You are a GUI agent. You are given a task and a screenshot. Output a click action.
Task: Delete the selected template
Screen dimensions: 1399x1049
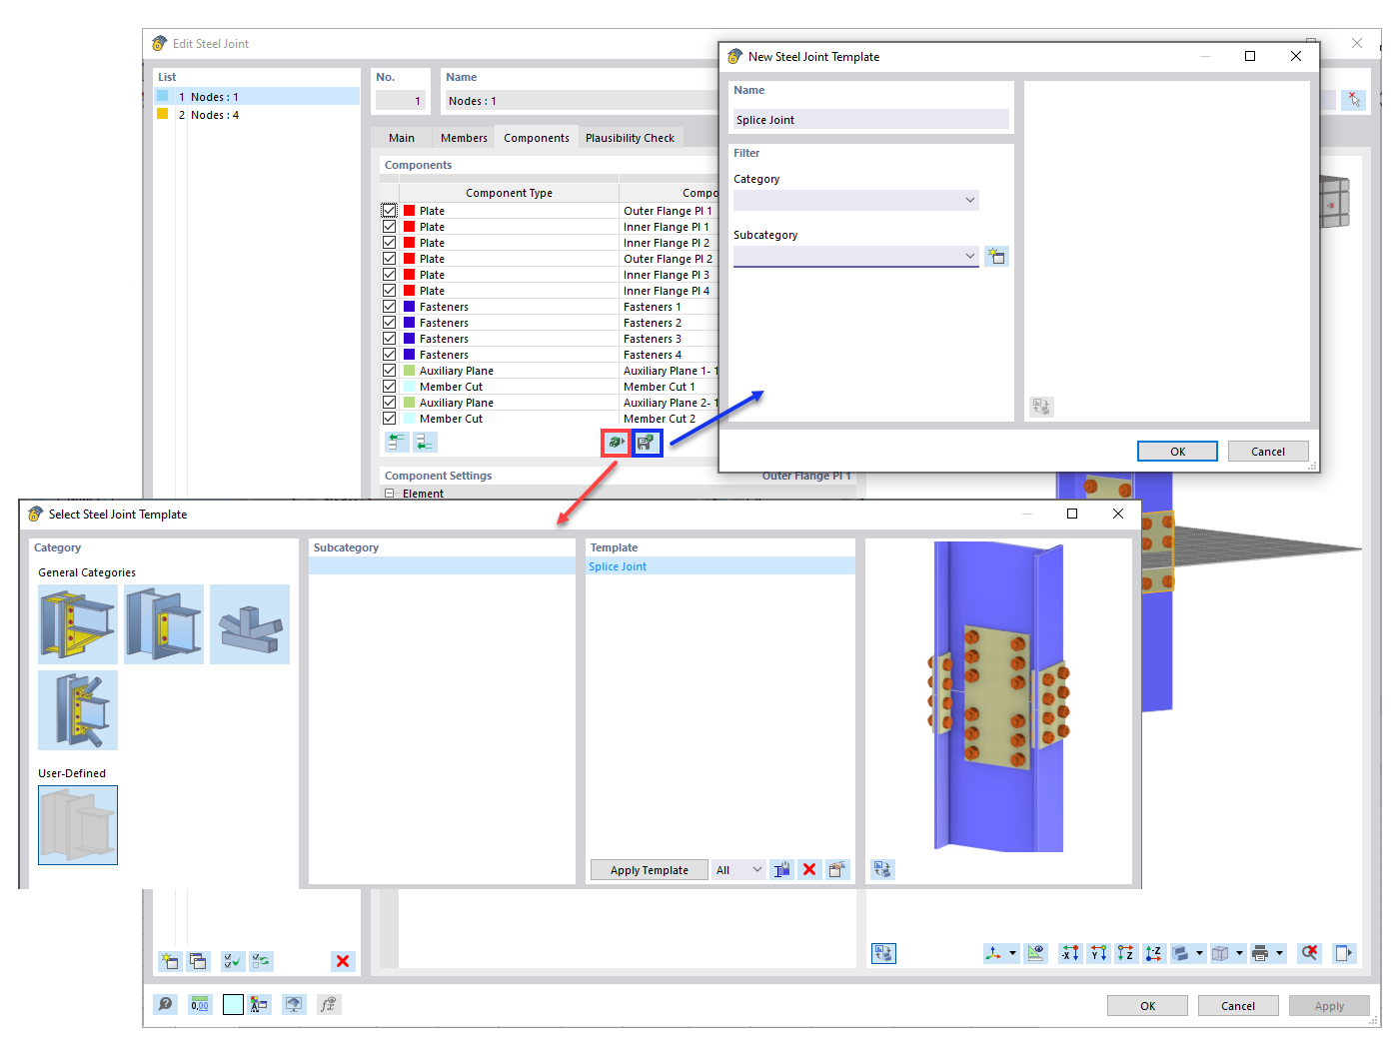pos(809,869)
